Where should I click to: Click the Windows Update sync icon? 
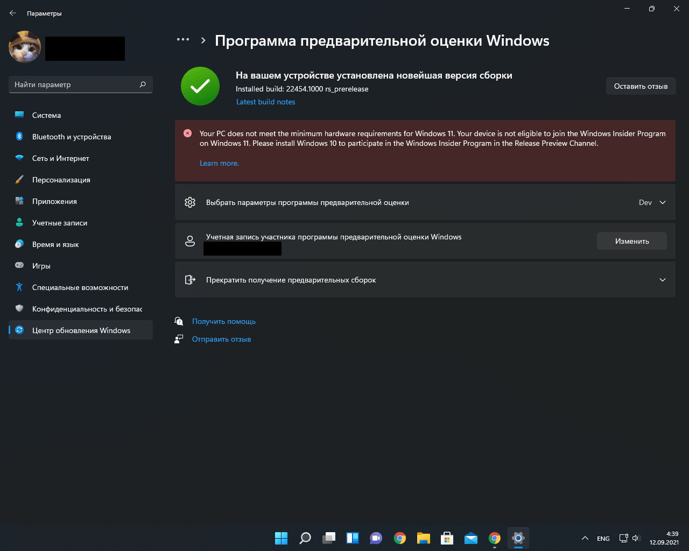(19, 330)
